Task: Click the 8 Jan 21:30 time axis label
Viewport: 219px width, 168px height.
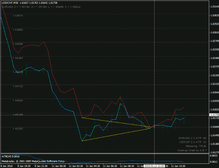Action: pyautogui.click(x=41, y=166)
